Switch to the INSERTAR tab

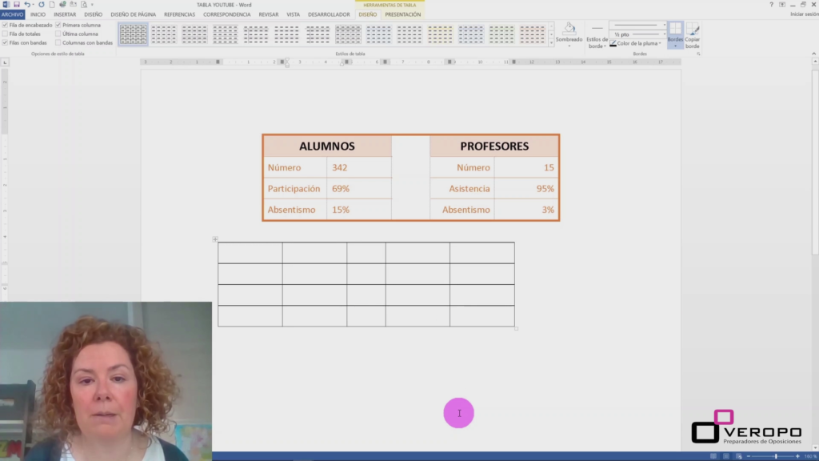(65, 14)
